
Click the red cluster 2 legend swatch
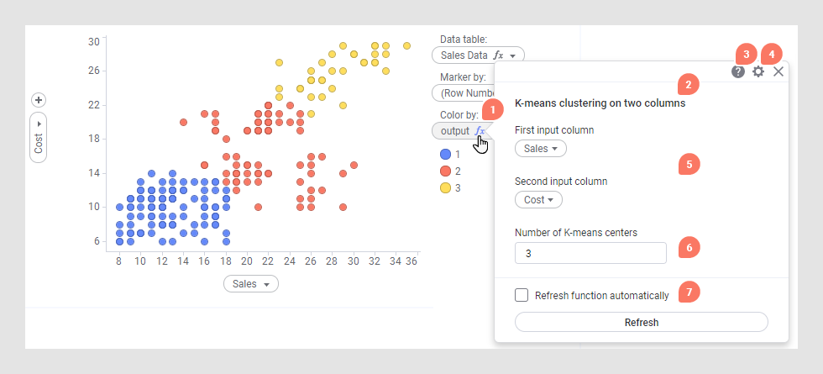point(444,171)
